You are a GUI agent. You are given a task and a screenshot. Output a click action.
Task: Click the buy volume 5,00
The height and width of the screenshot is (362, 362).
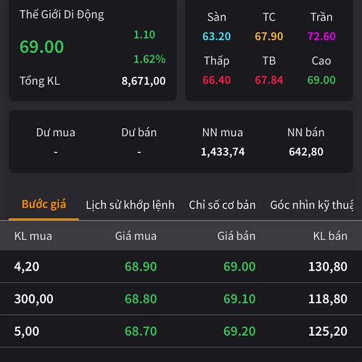(27, 331)
